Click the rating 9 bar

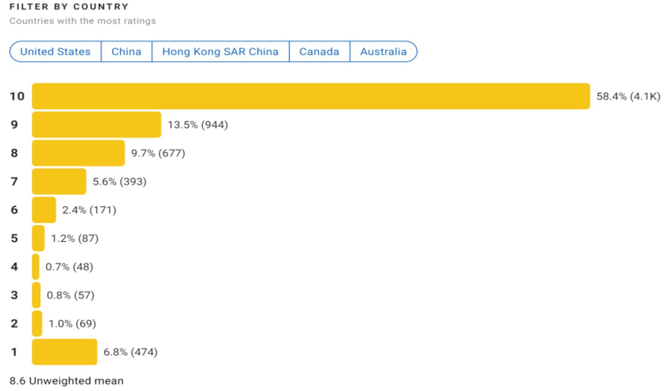pyautogui.click(x=96, y=125)
